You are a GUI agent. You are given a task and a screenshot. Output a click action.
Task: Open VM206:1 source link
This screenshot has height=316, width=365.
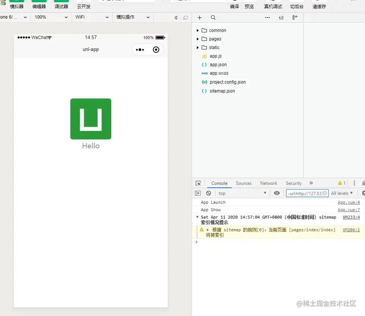tap(351, 230)
